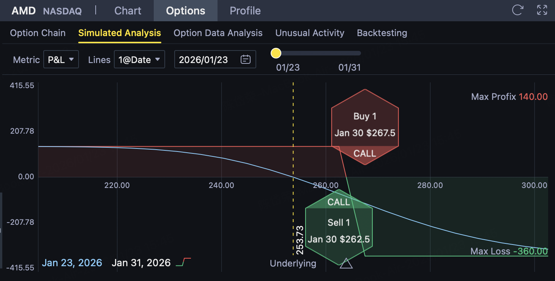This screenshot has height=281, width=555.
Task: Open the Profile tab
Action: click(x=245, y=11)
